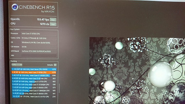This screenshot has height=104, width=185.
Task: Click the Details arrow icon
Action: coord(55,65)
